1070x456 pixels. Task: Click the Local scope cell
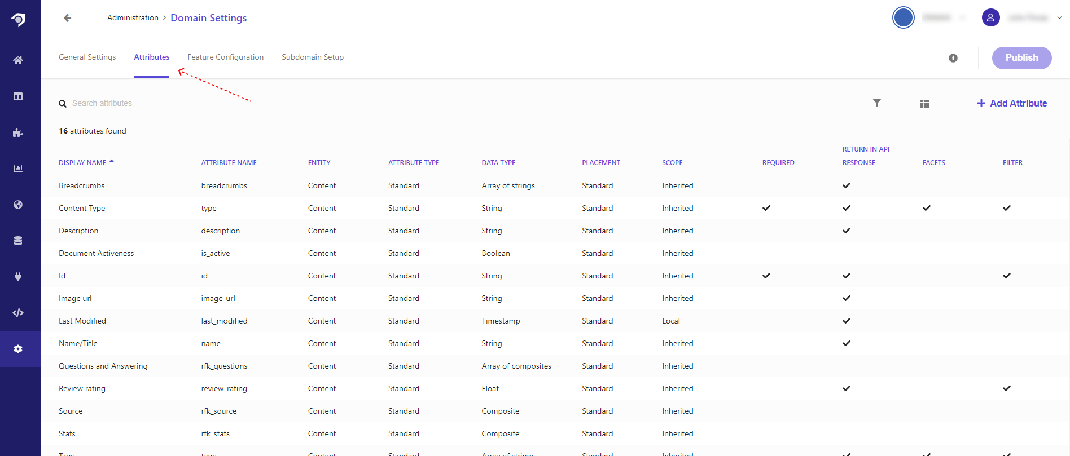point(671,321)
